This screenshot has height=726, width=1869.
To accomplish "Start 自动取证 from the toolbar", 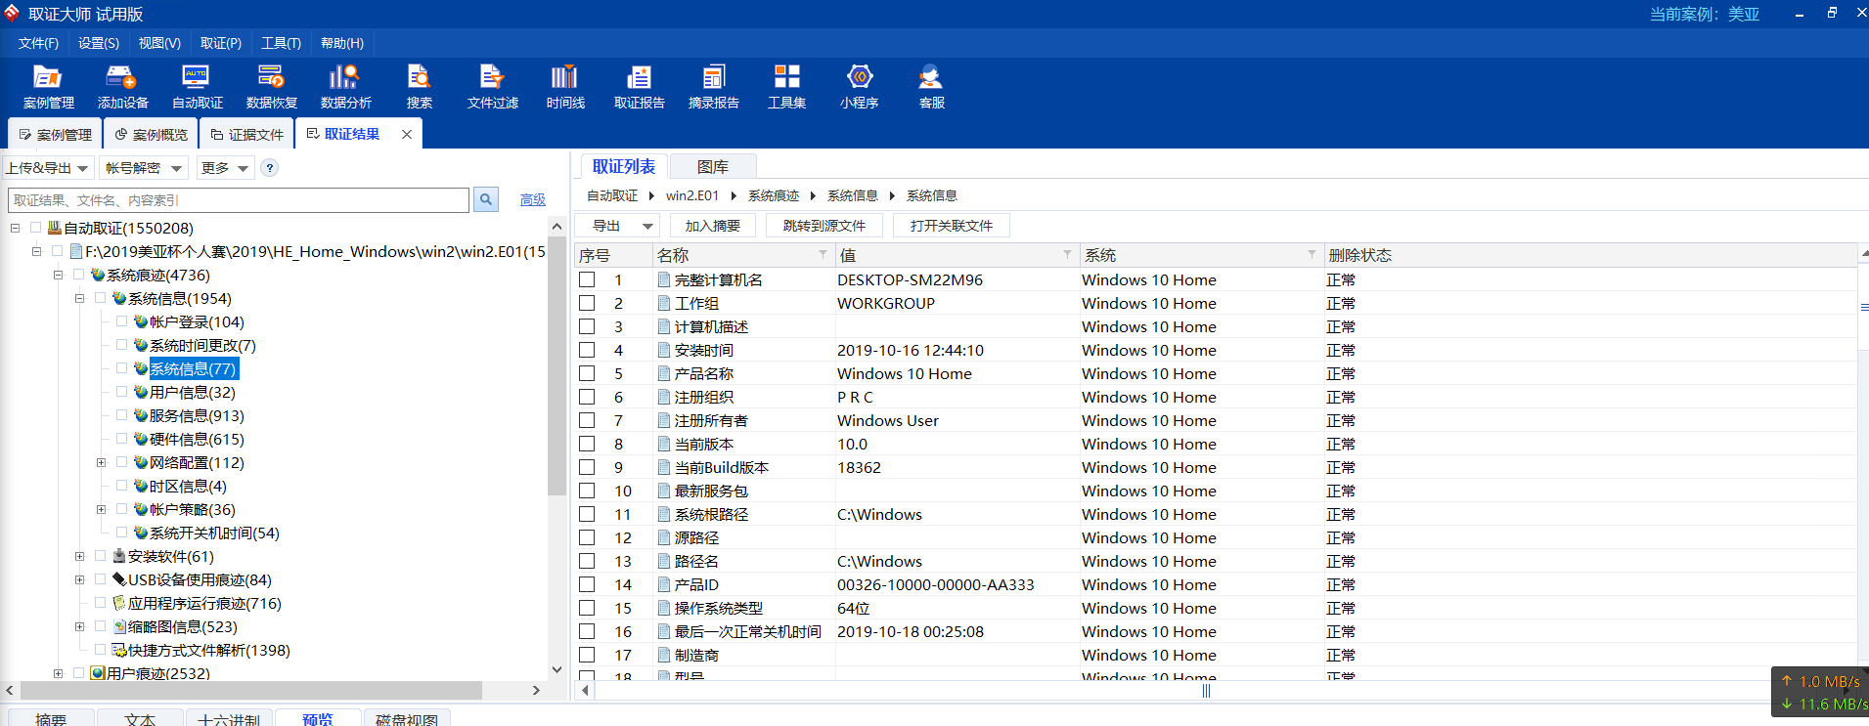I will [197, 87].
